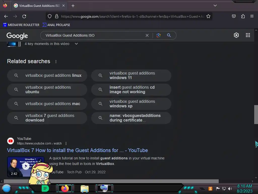Screen dimensions: 258x194
Task: Reload the current page
Action: (x=24, y=16)
